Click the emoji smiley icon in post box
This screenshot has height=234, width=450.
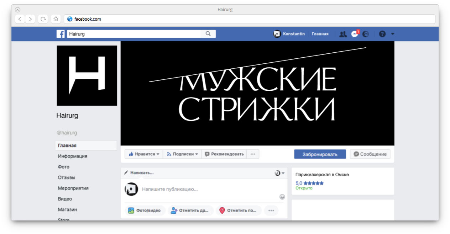click(x=282, y=197)
